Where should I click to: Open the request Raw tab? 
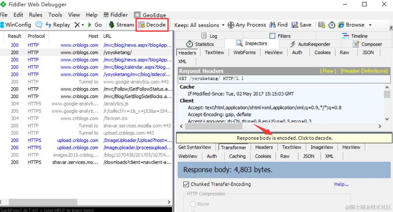coord(344,52)
